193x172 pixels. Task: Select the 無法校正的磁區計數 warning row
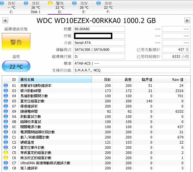[x=94, y=158]
